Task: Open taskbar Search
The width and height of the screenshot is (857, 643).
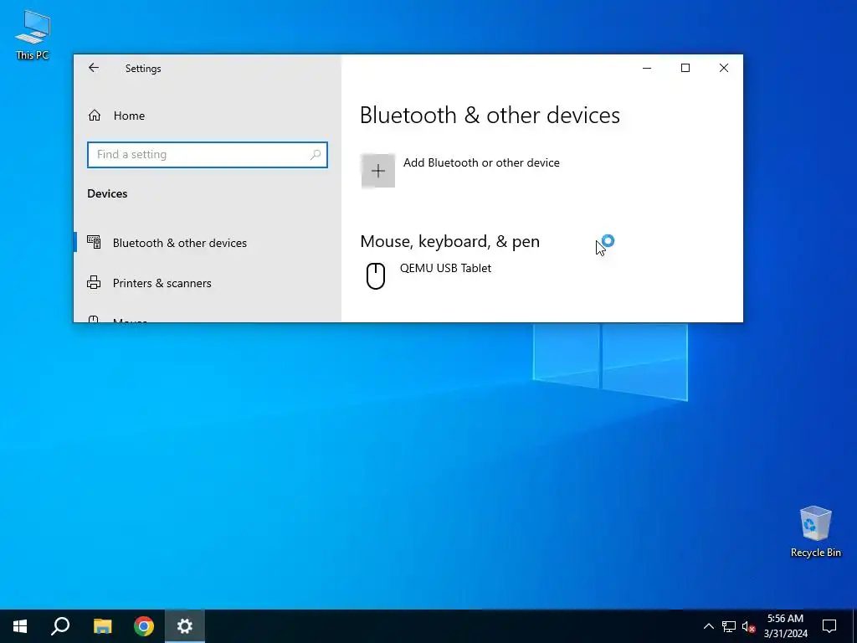Action: coord(60,626)
